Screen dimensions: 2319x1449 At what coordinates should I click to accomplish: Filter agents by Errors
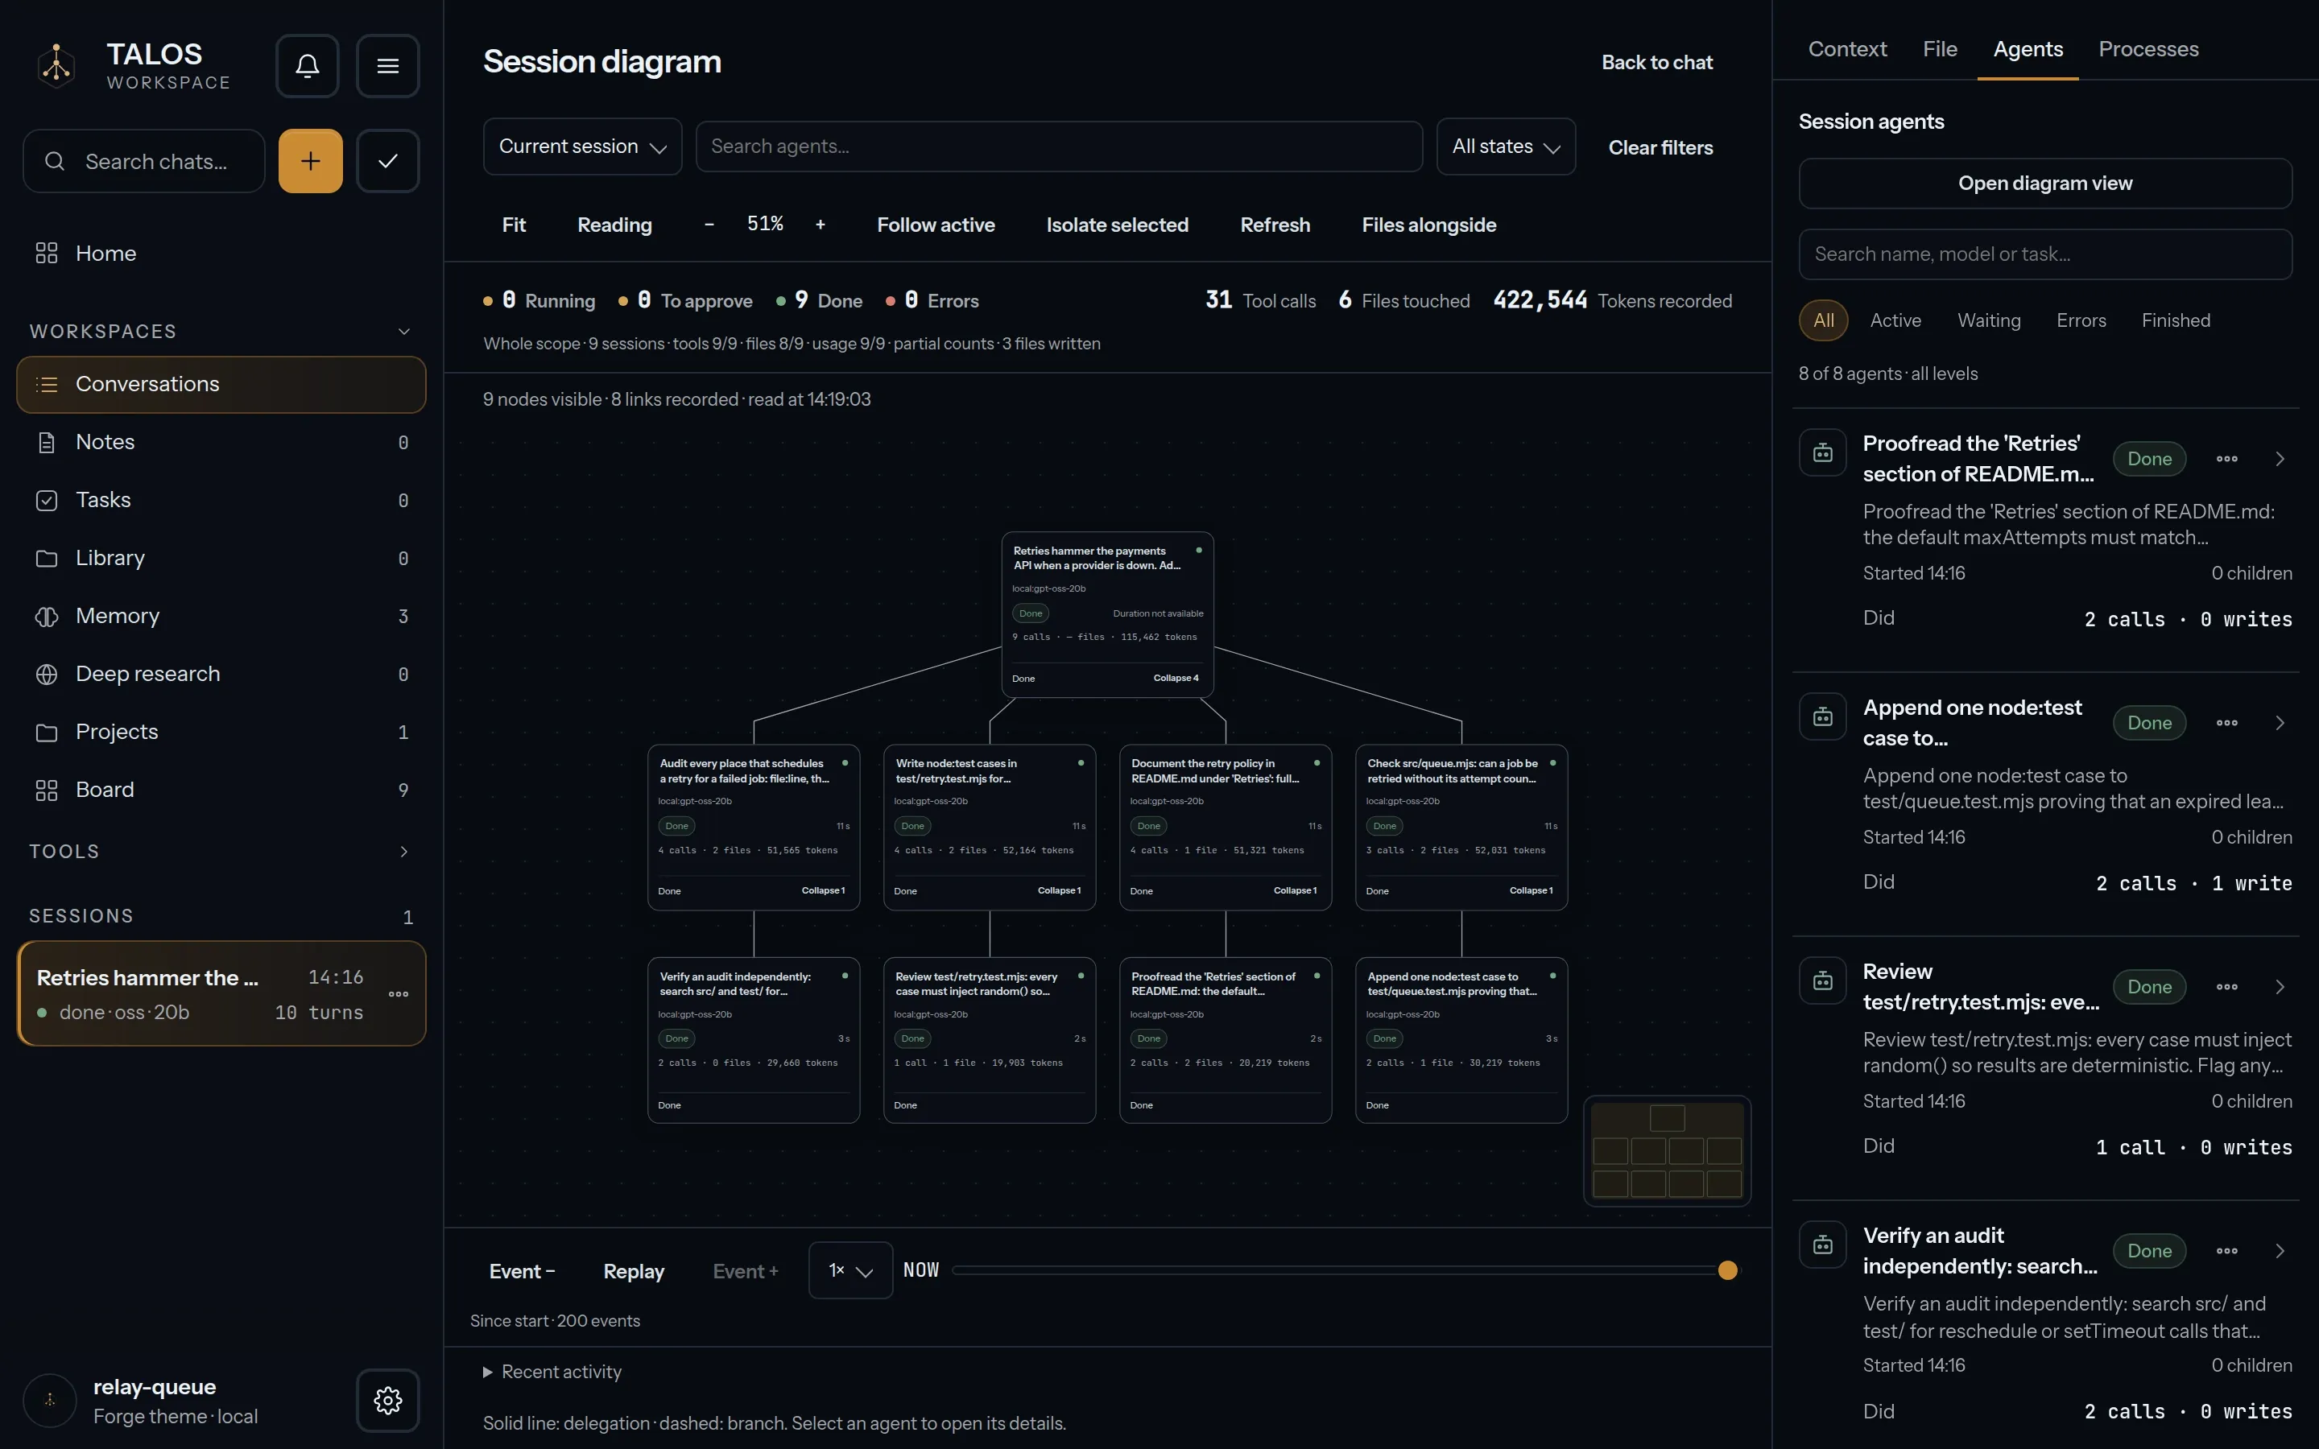pos(2081,320)
